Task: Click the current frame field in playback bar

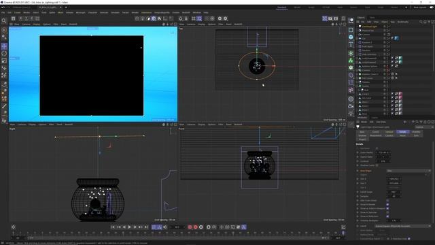Action: 177,227
